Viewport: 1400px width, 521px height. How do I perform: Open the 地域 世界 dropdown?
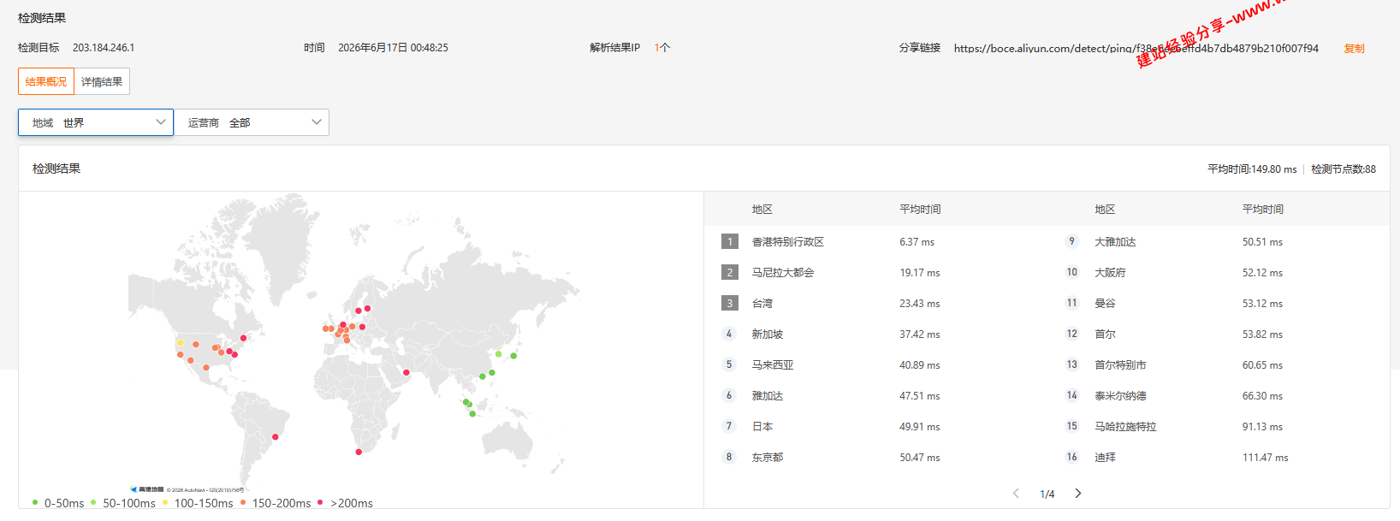click(96, 122)
